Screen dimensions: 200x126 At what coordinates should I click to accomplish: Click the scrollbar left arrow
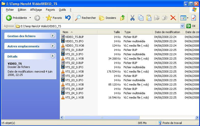click(62, 117)
